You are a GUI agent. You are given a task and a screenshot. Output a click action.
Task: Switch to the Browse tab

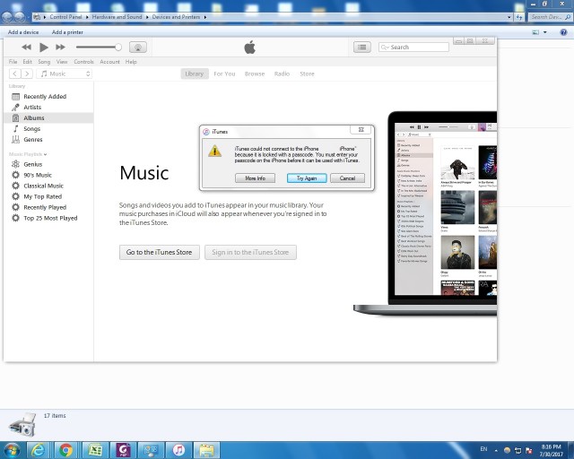click(255, 74)
